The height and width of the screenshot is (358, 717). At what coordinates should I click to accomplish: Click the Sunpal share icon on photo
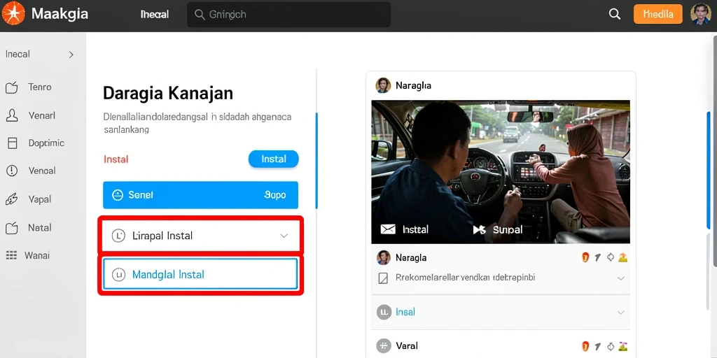click(x=479, y=229)
